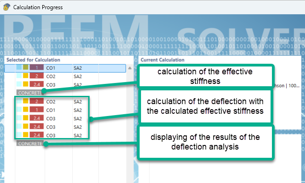The width and height of the screenshot is (305, 183).
Task: Click the upper CONCRETE group label
Action: tap(30, 93)
